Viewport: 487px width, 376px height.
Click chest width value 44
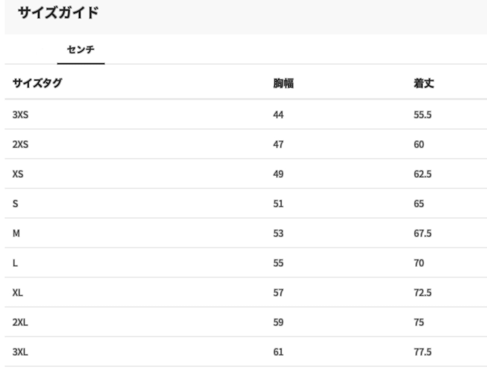[x=279, y=115]
